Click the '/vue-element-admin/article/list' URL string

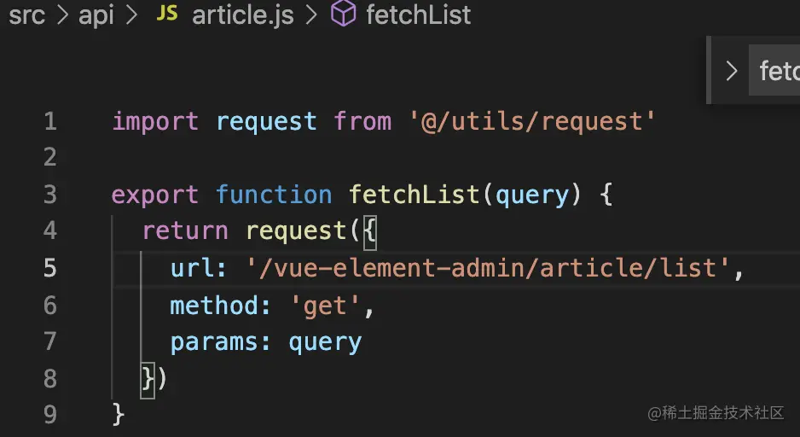(x=489, y=269)
